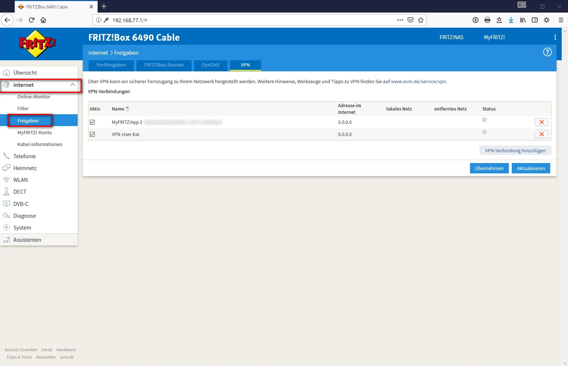Open the avm.de footer link

67,357
